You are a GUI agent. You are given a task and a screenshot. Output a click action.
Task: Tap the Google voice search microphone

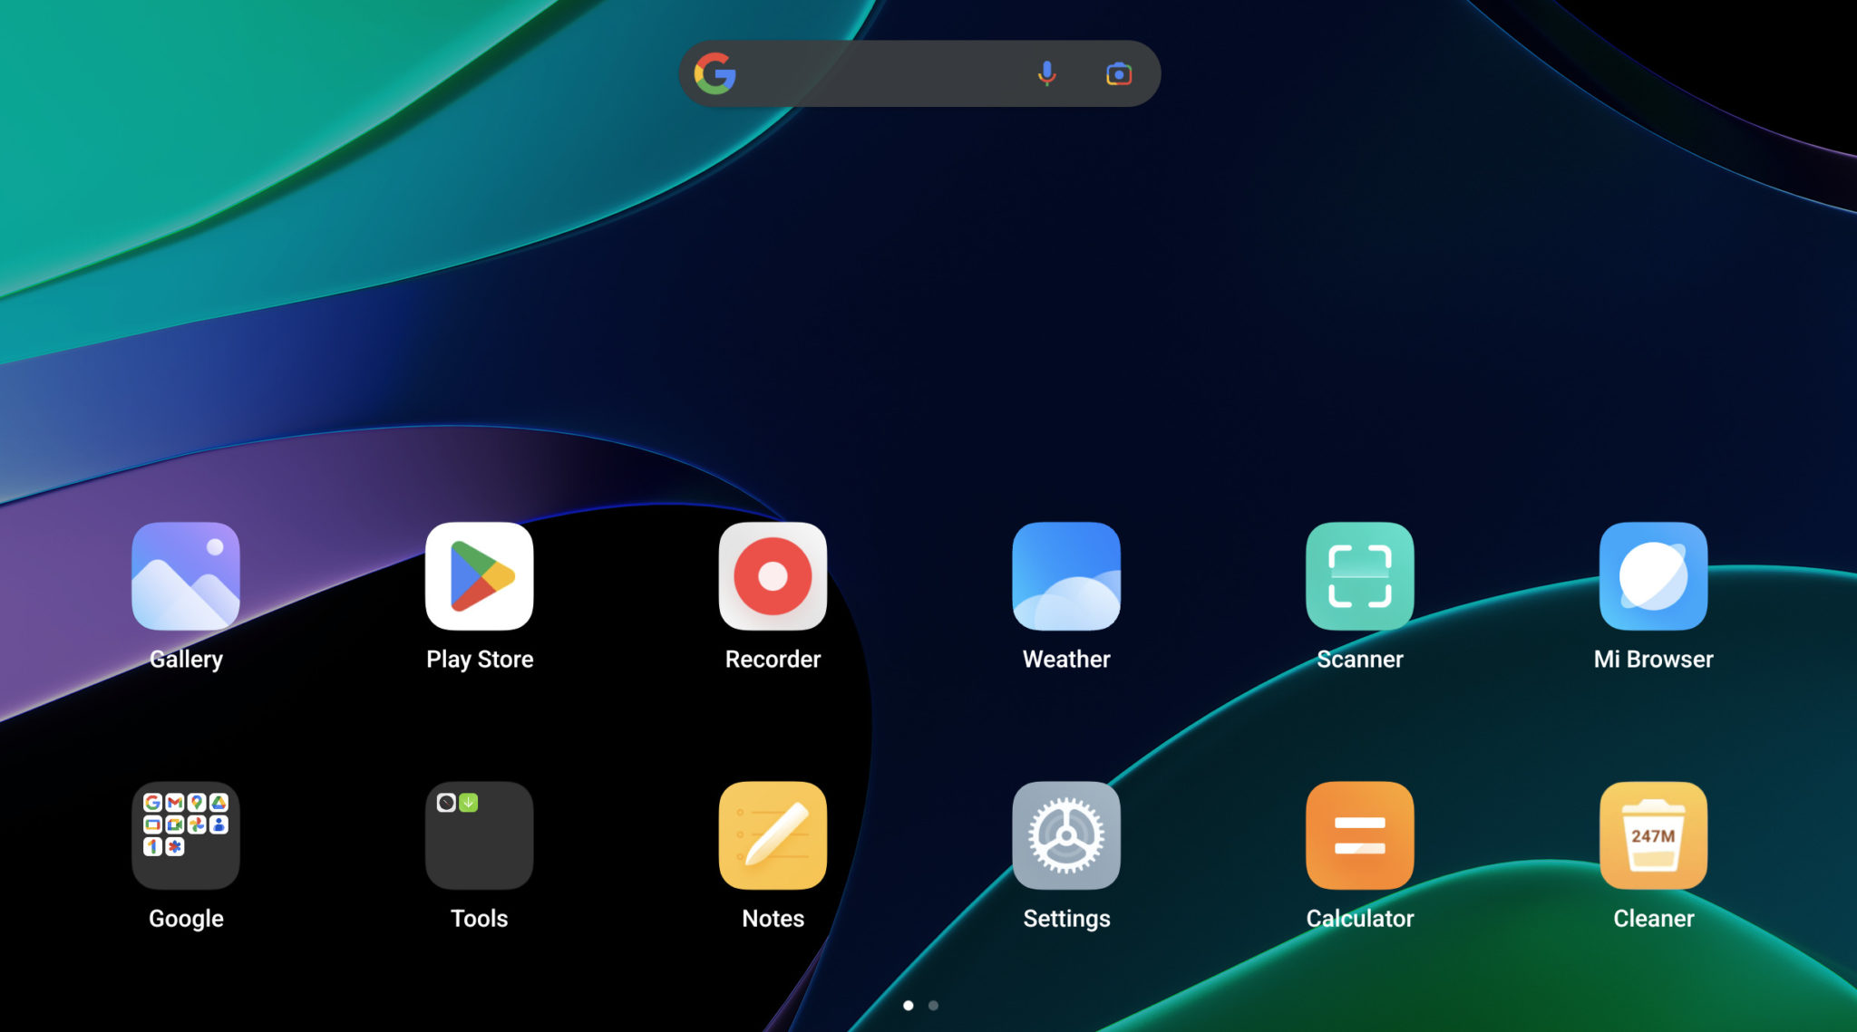click(x=1046, y=73)
